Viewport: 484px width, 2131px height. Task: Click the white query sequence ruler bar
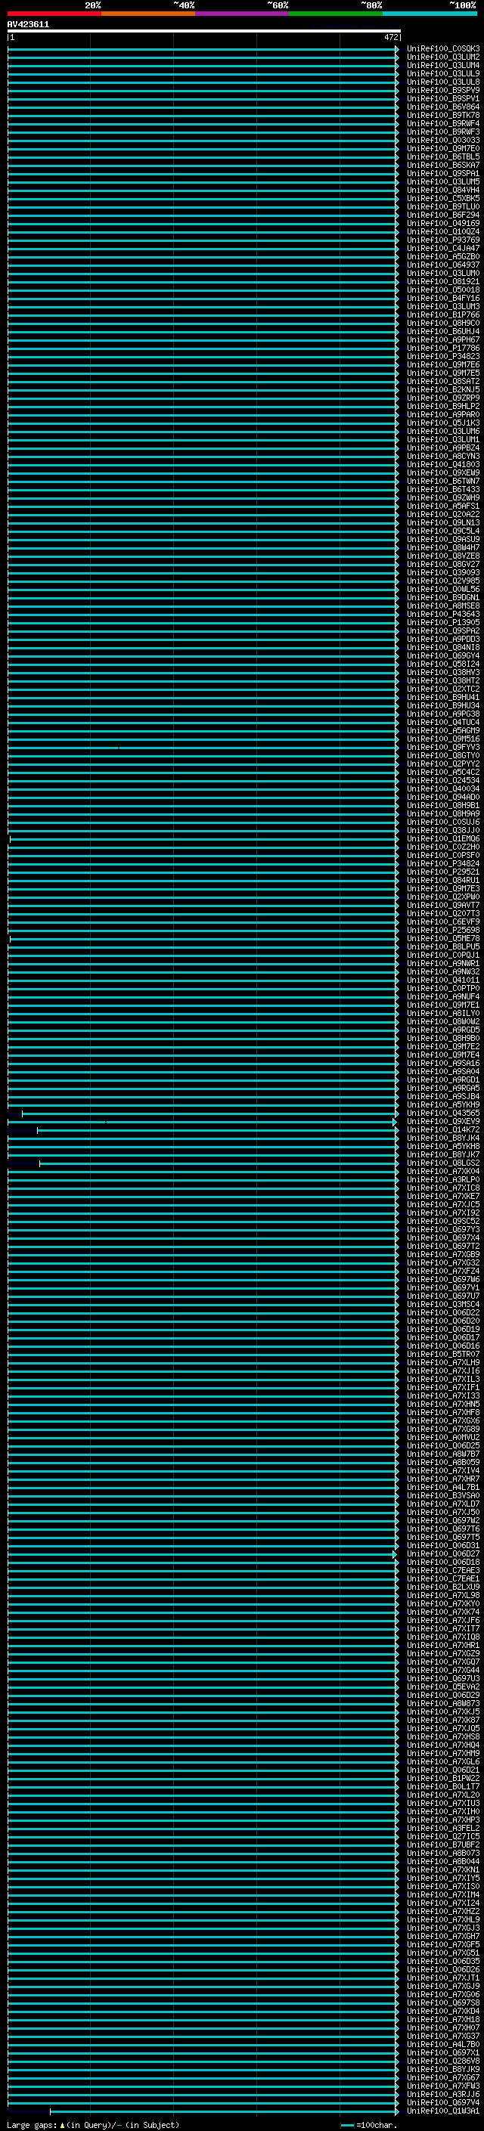[x=203, y=30]
